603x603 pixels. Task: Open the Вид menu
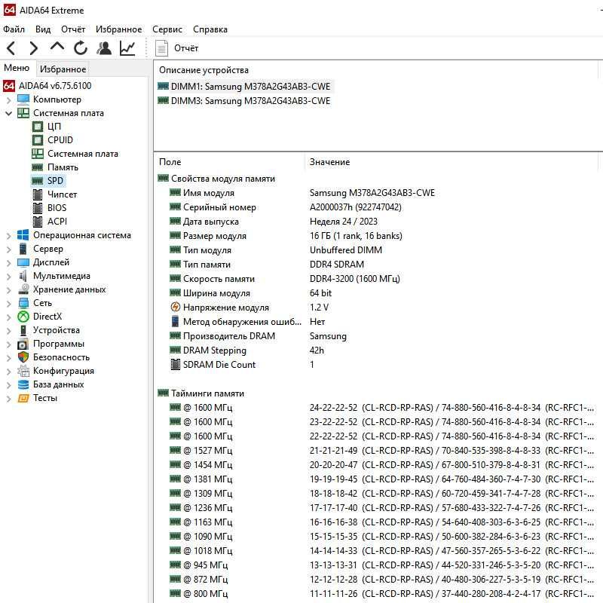point(43,29)
